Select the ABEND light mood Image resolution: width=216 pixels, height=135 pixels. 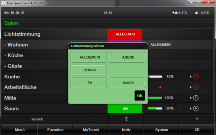127,57
